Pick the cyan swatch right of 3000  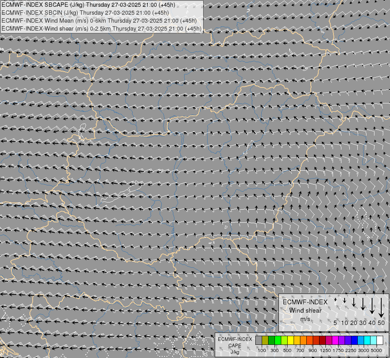pos(367,340)
